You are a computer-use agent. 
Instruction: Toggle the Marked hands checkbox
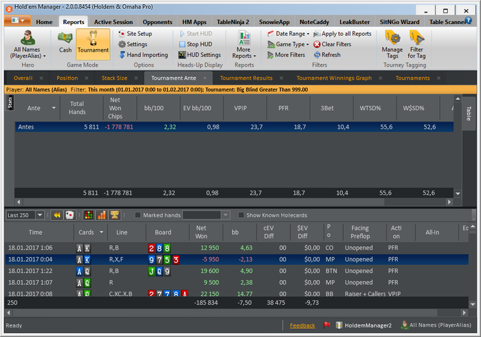coord(137,215)
